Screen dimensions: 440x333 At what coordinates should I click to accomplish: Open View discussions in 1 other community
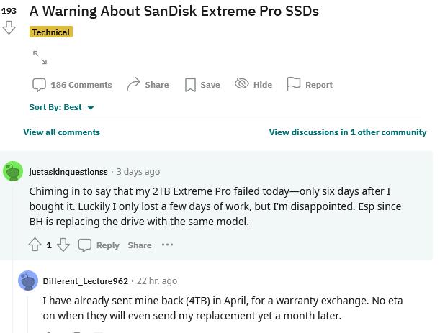point(348,132)
